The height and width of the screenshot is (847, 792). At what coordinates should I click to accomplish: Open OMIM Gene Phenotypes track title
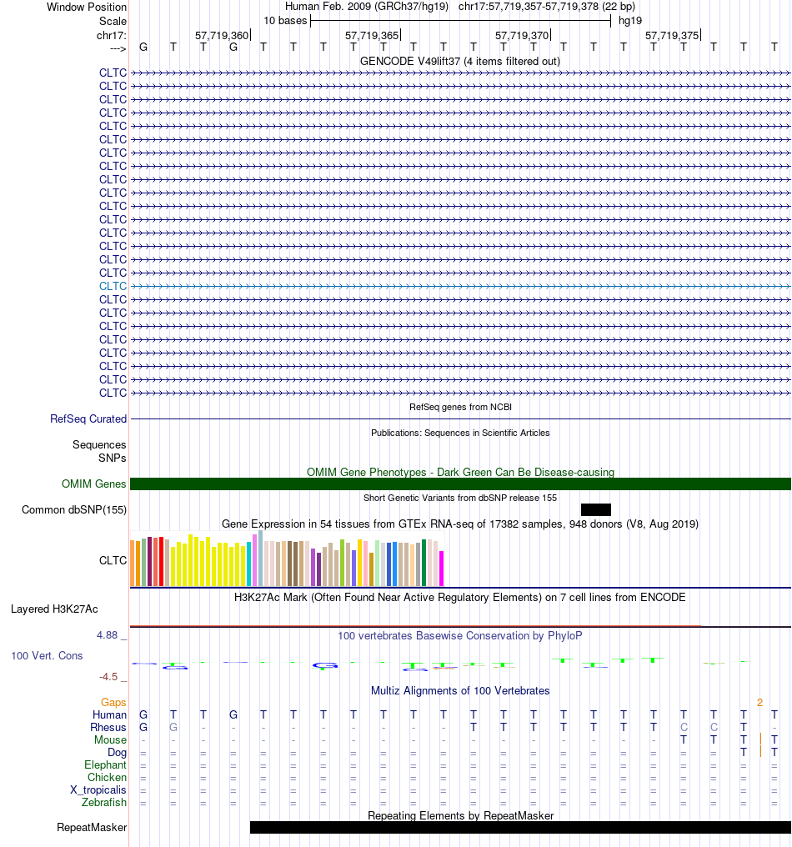[460, 472]
